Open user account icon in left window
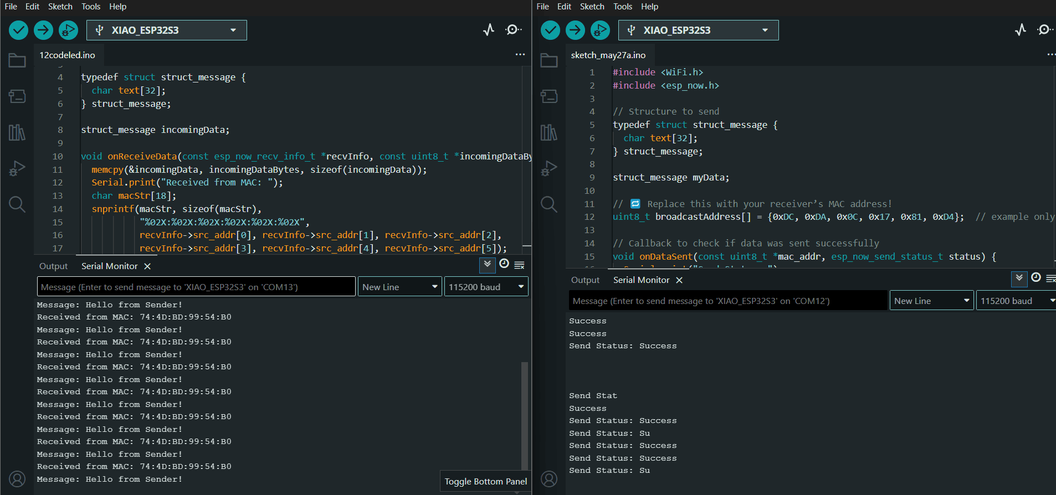1056x495 pixels. coord(17,479)
